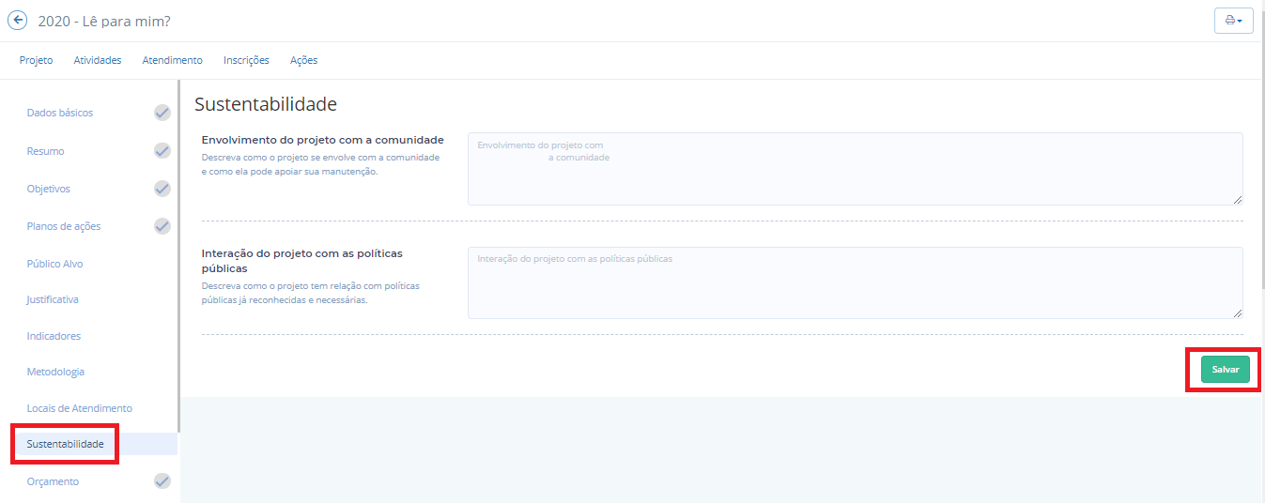Open the Inscrições tab
Image resolution: width=1265 pixels, height=503 pixels.
tap(246, 60)
